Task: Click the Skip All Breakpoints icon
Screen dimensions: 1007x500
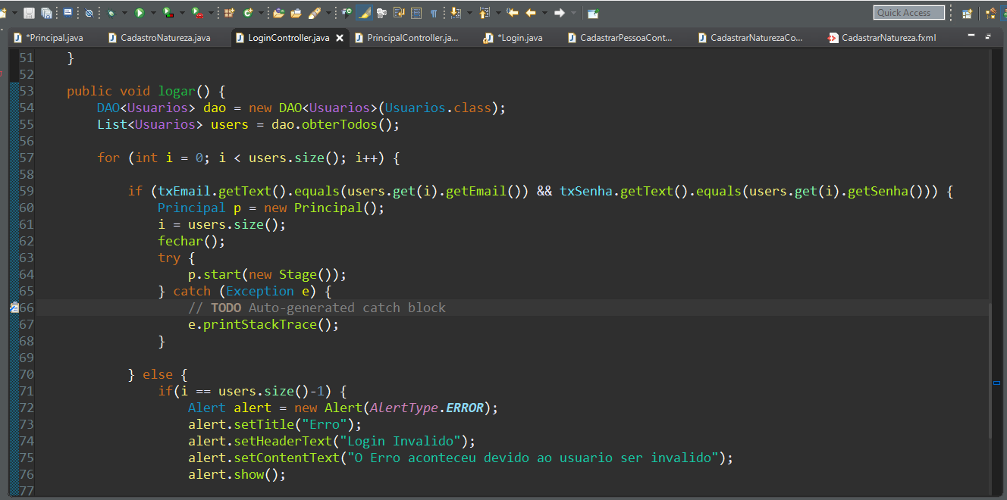Action: click(89, 13)
